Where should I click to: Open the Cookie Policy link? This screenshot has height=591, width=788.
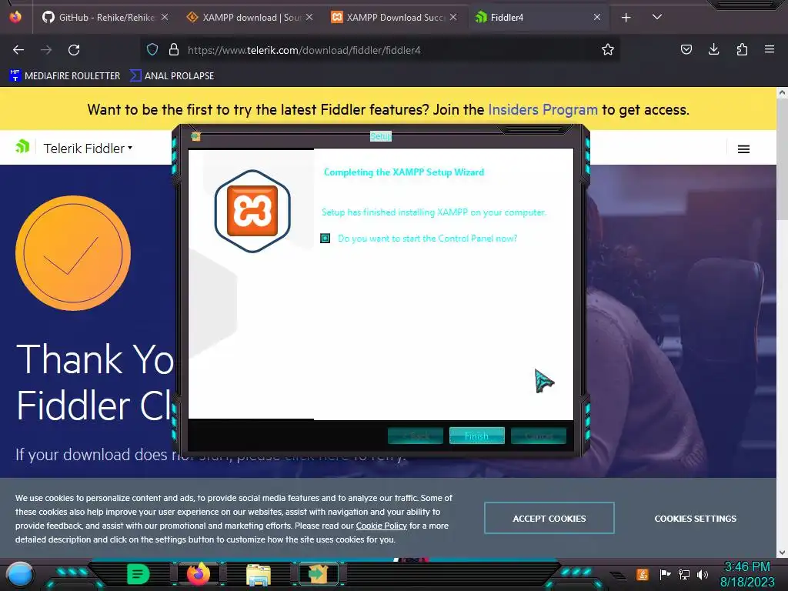pyautogui.click(x=382, y=525)
